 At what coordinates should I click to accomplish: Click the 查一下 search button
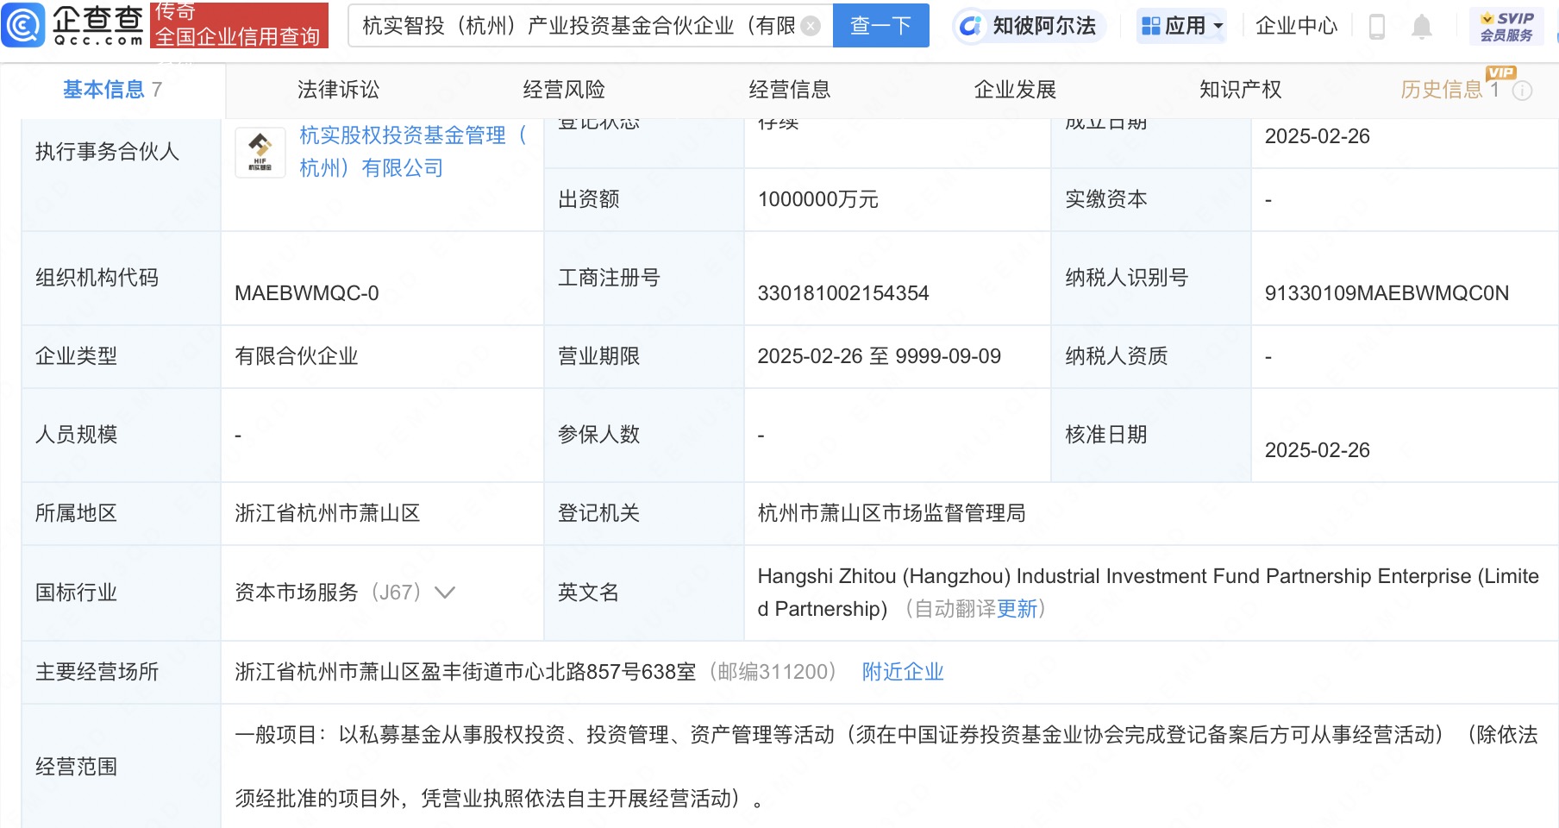(881, 26)
